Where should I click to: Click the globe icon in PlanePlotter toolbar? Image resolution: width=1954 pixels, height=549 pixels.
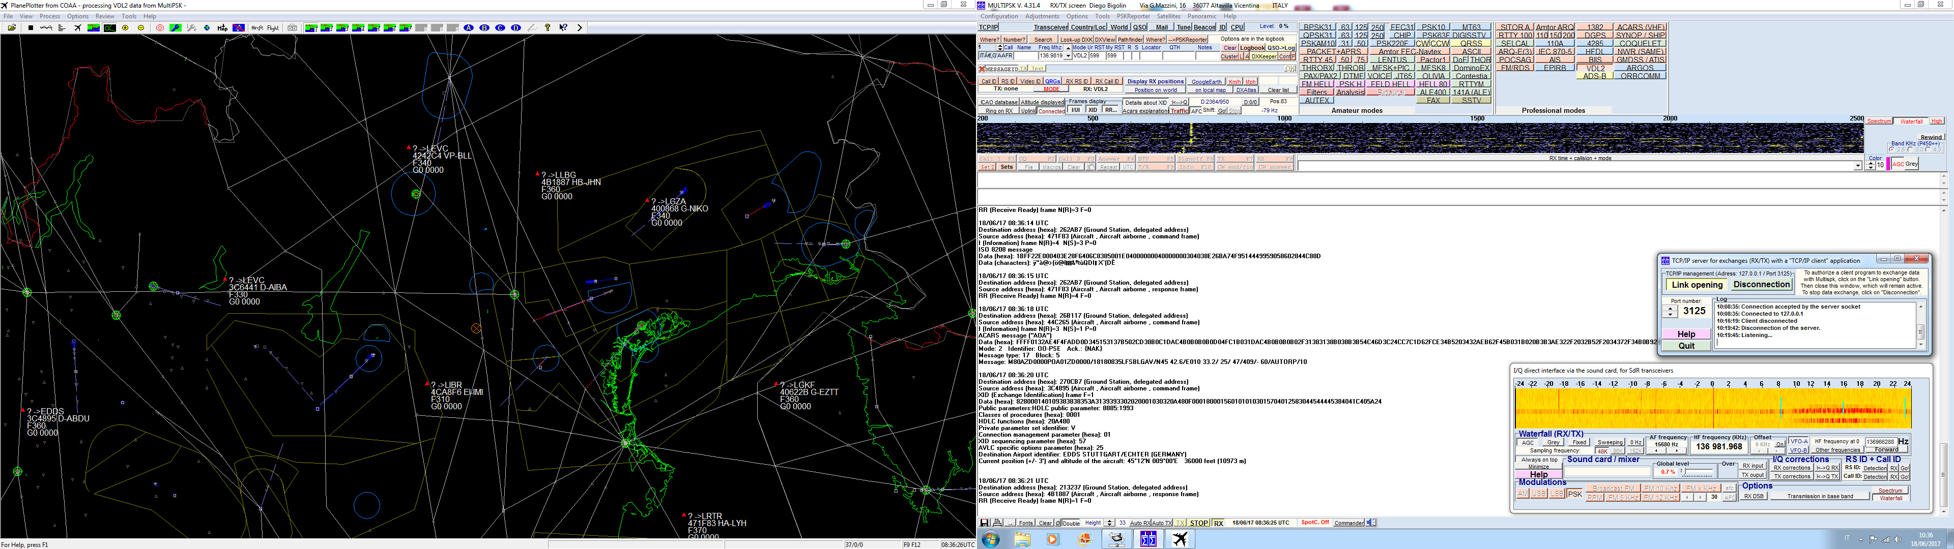pos(206,28)
